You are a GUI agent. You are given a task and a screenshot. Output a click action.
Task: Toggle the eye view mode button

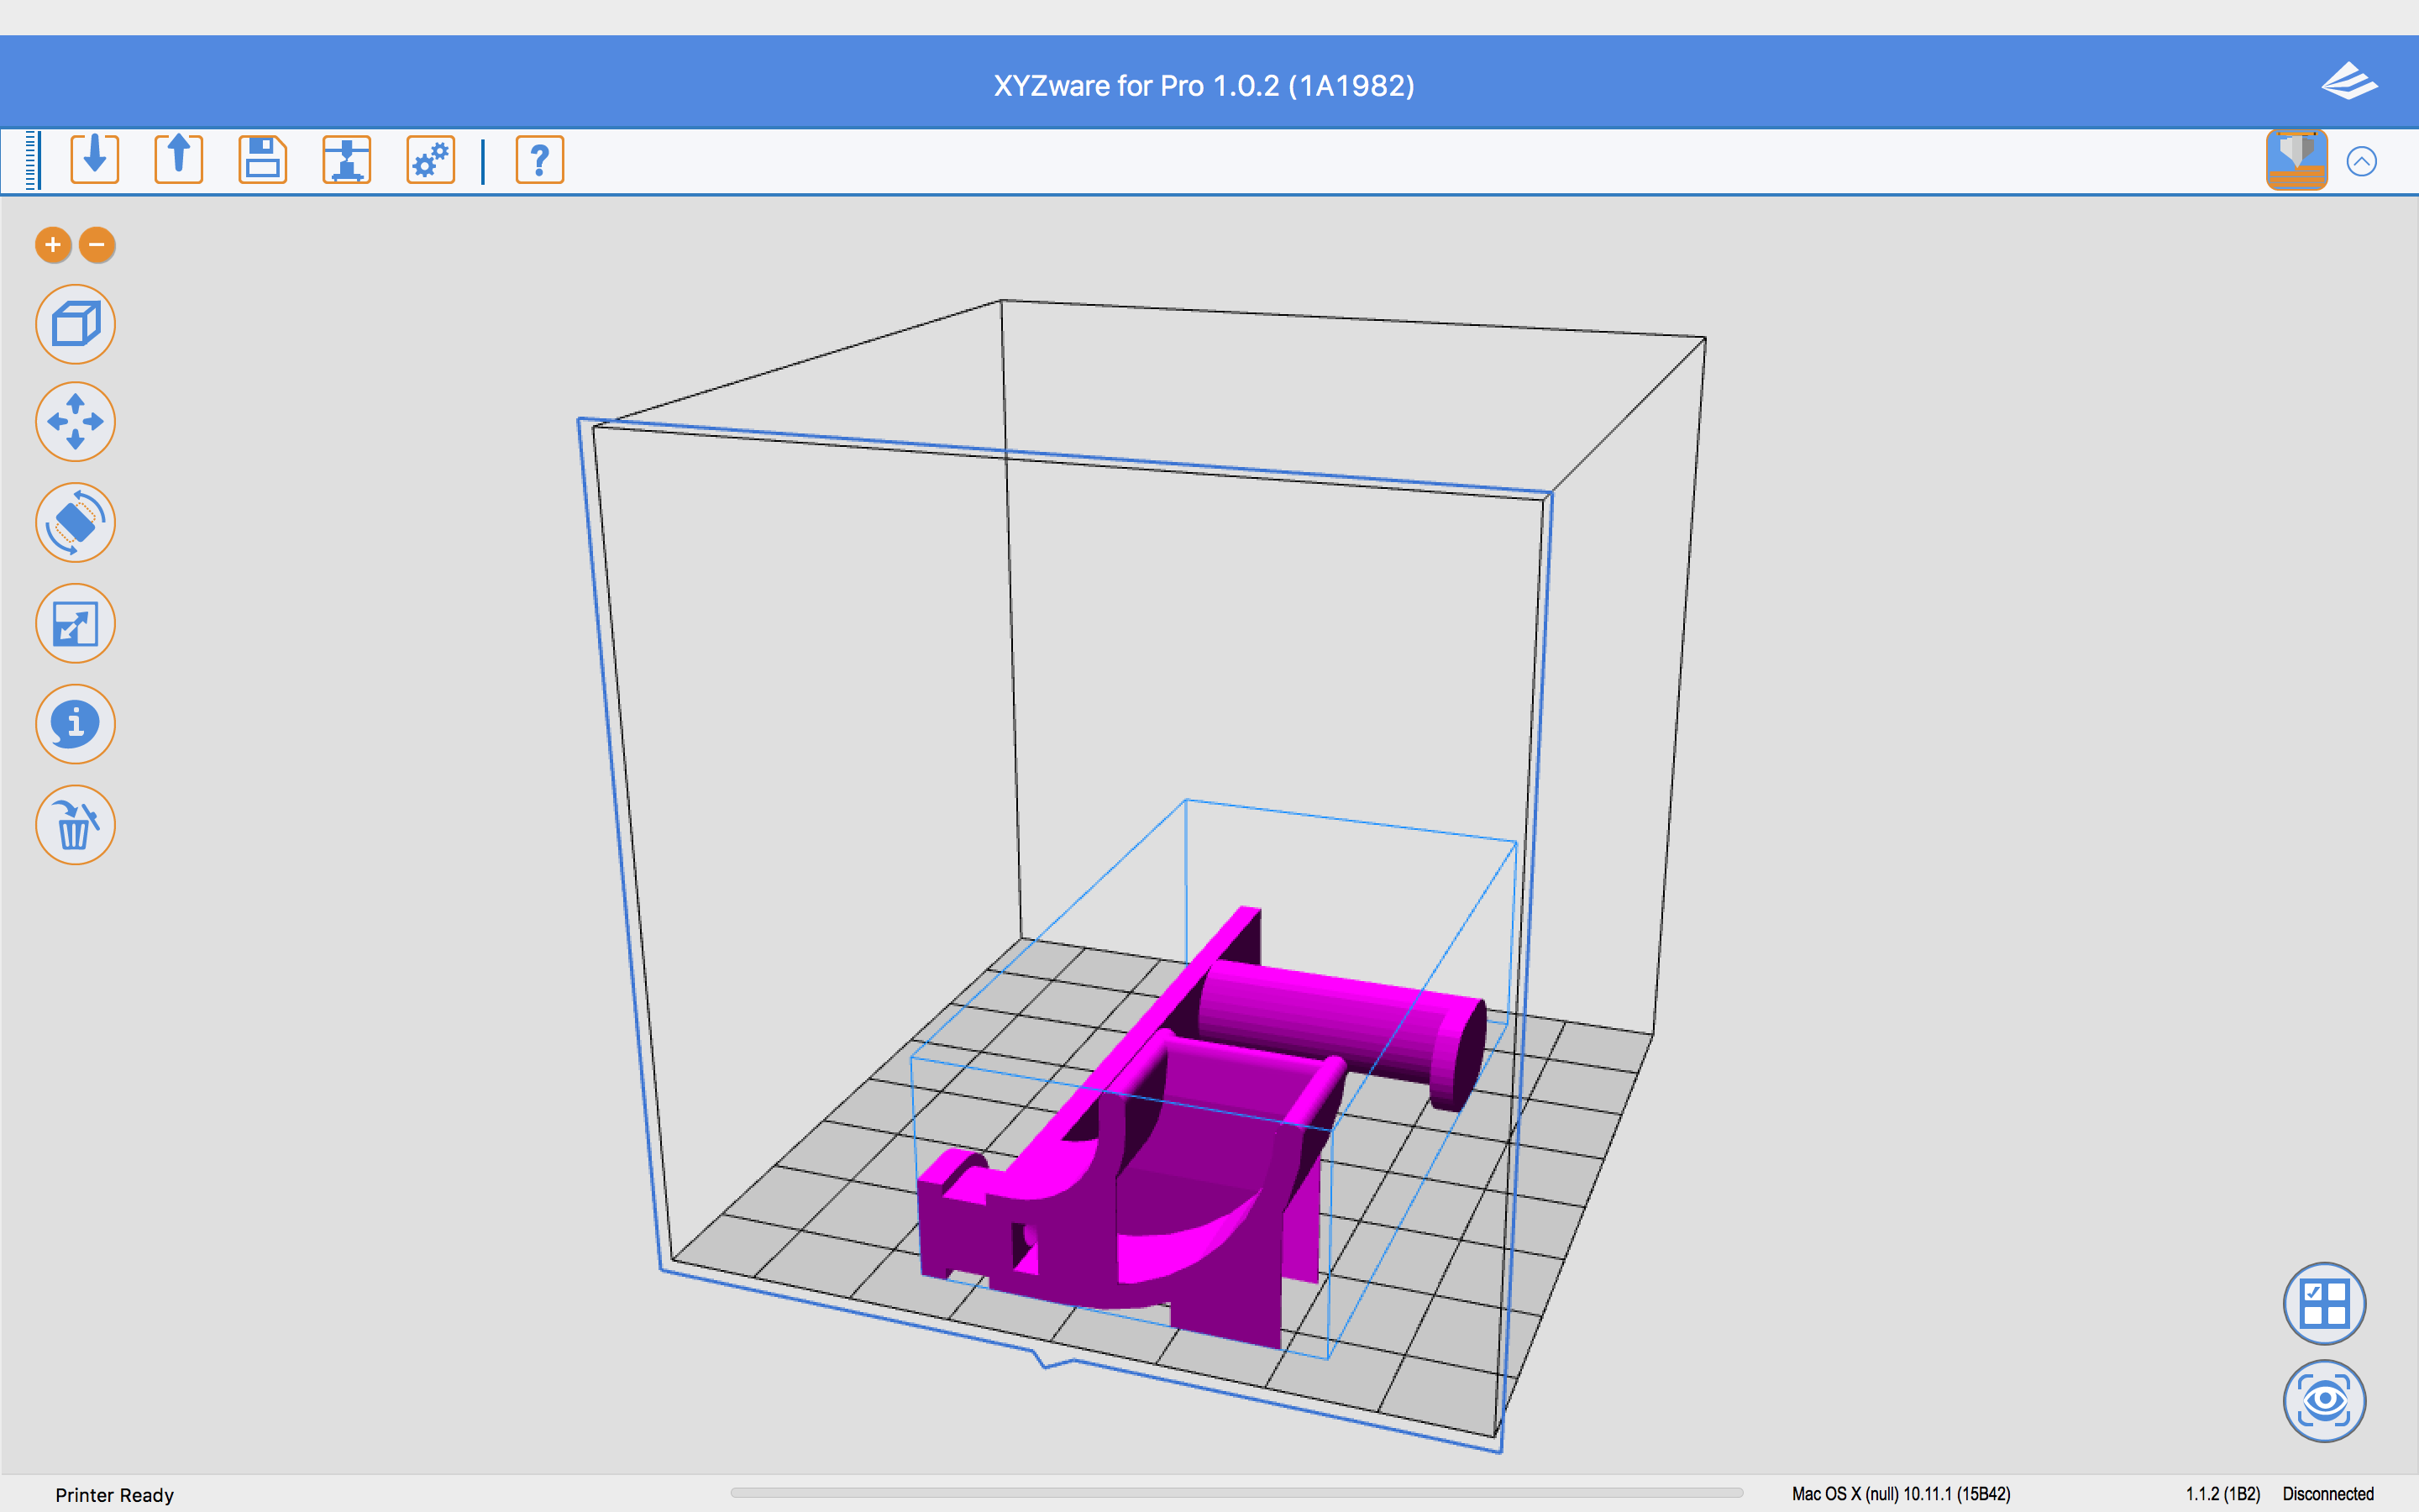[2324, 1401]
